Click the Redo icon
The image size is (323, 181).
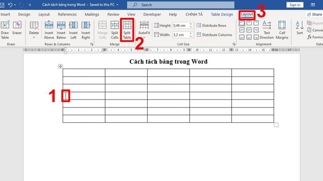tap(21, 5)
